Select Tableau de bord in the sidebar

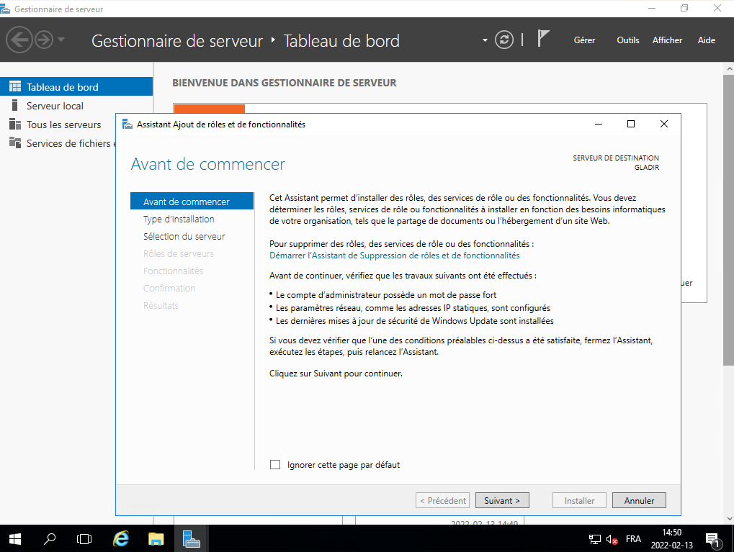(76, 87)
